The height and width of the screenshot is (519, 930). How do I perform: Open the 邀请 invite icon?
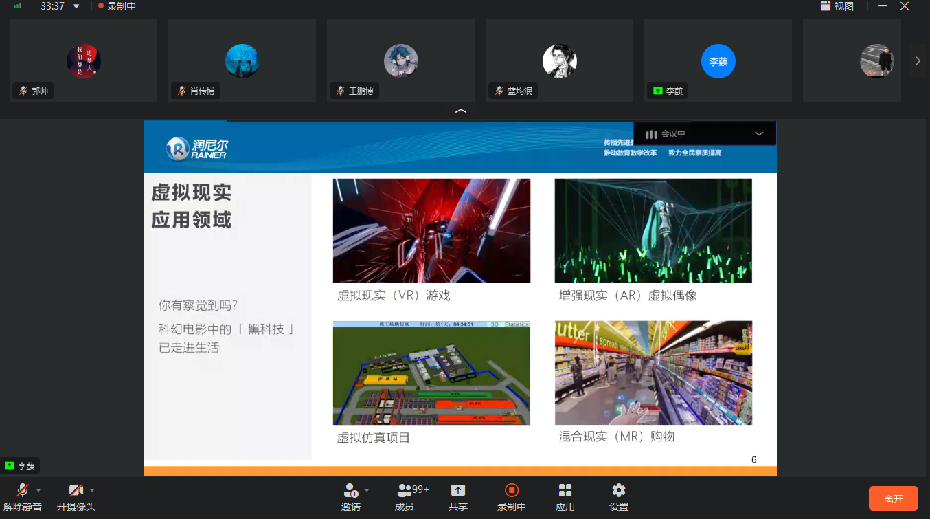pos(350,491)
